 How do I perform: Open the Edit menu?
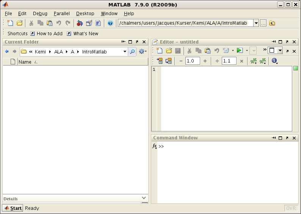(22, 14)
